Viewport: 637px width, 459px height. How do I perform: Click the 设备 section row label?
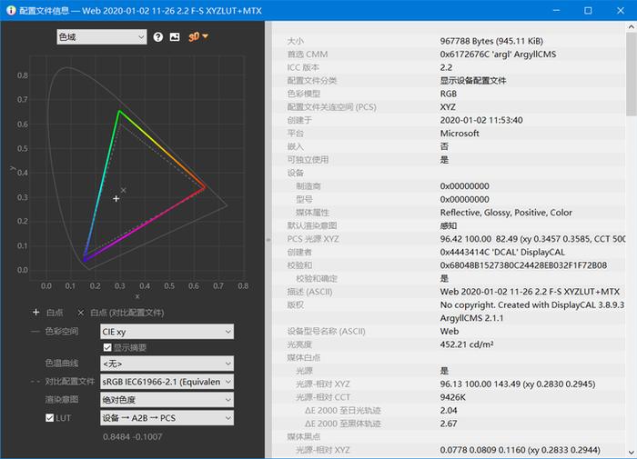296,173
